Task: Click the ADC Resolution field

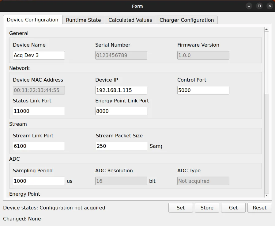Action: [121, 181]
